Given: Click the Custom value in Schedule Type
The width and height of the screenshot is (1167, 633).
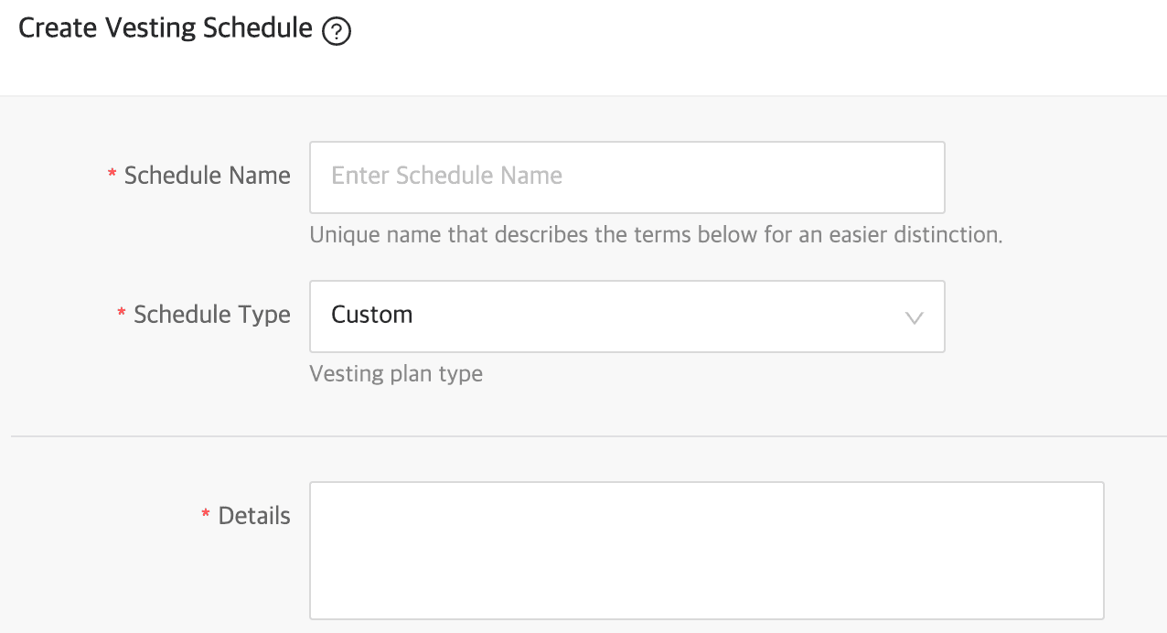Looking at the screenshot, I should 372,315.
